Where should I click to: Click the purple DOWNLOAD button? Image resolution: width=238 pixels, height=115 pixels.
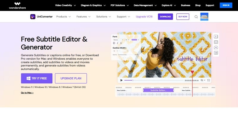[x=165, y=17]
